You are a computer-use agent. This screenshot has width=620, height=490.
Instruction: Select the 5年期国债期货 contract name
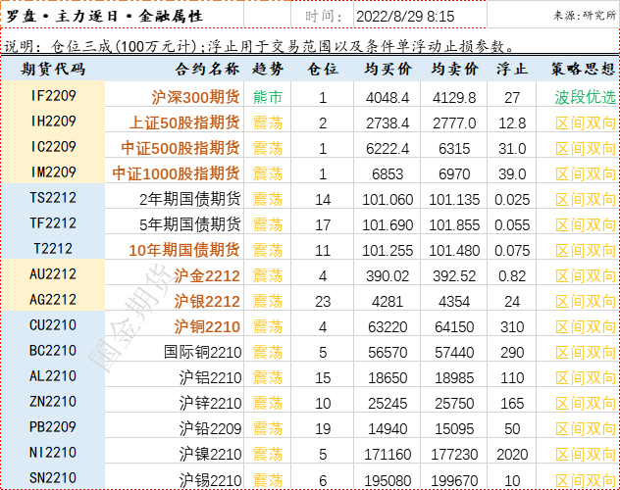(190, 224)
